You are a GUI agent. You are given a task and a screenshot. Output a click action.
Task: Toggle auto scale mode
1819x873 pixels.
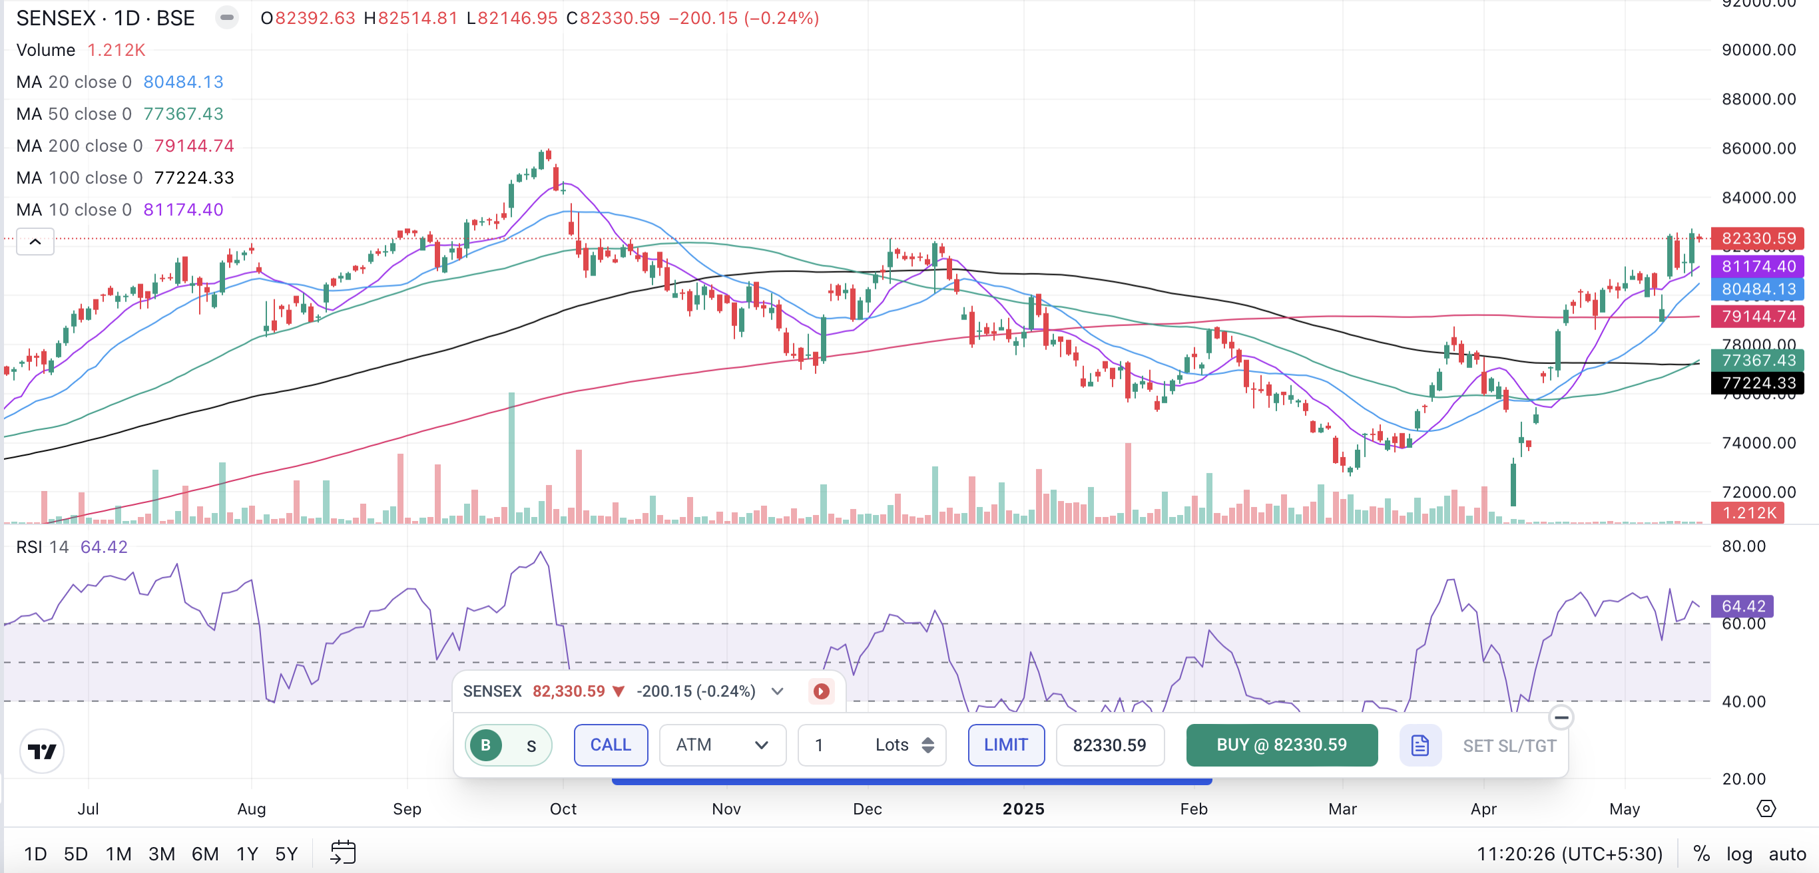(1786, 854)
